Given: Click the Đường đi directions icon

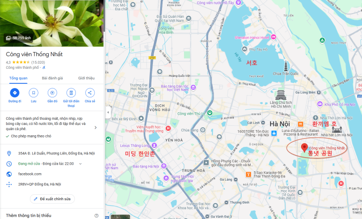Looking at the screenshot, I should click(15, 93).
